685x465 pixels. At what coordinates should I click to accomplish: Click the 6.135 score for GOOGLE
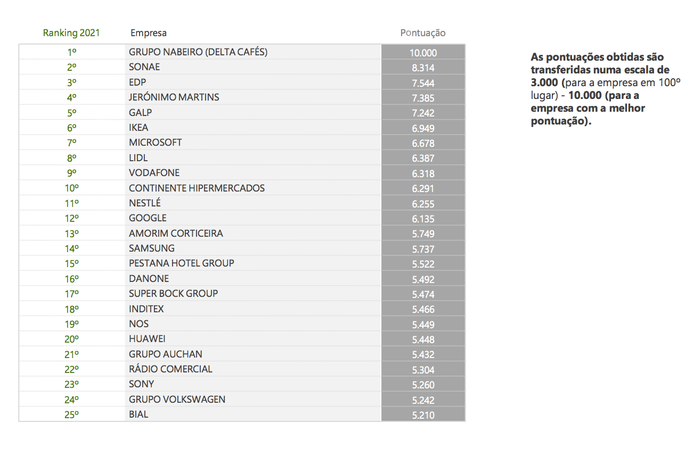[423, 219]
